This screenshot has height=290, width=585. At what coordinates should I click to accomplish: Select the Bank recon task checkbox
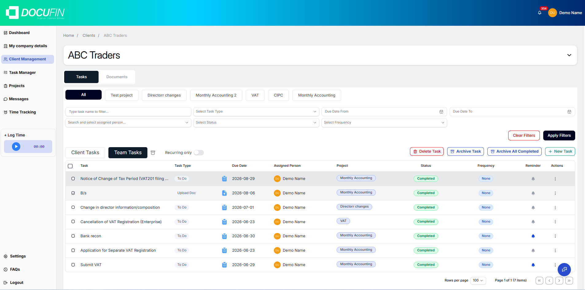tap(73, 236)
